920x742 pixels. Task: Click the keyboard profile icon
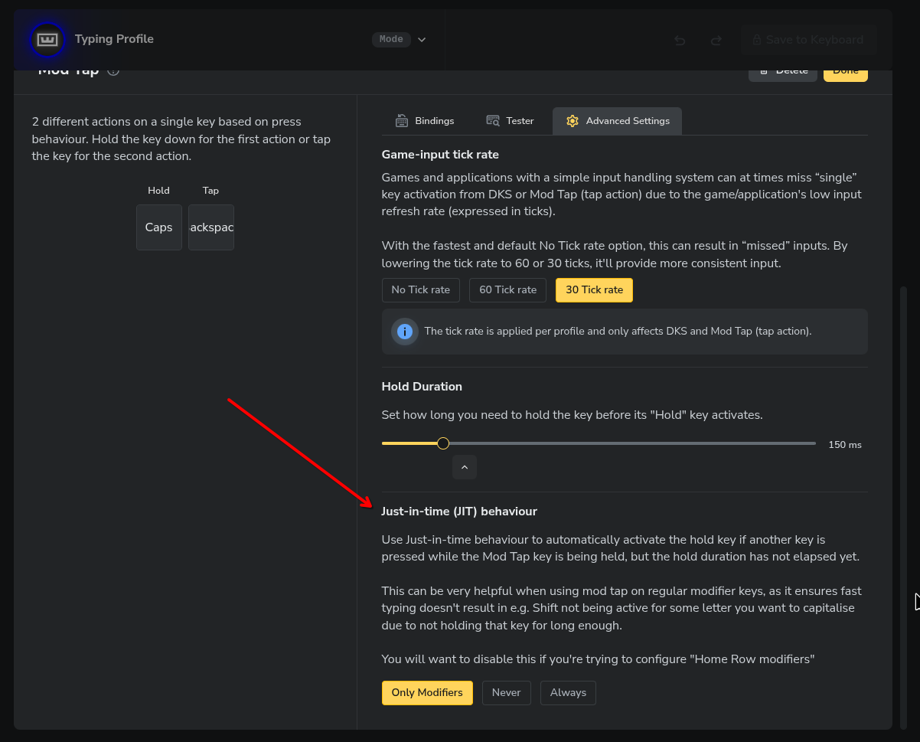(x=47, y=40)
